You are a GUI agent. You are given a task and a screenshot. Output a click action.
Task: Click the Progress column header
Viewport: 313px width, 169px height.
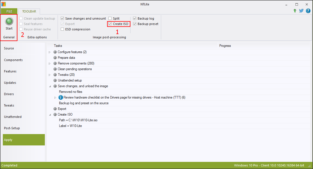pos(225,46)
